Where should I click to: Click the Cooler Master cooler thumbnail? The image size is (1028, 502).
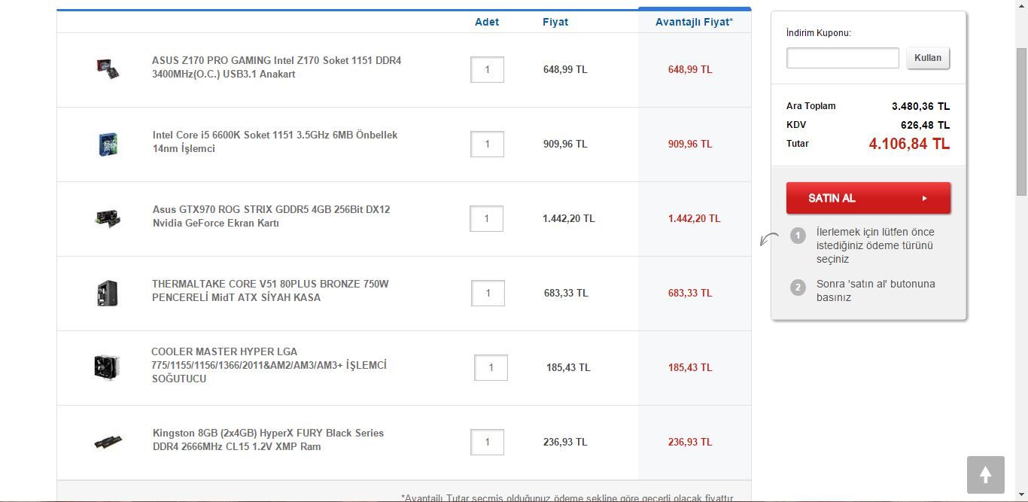click(107, 367)
